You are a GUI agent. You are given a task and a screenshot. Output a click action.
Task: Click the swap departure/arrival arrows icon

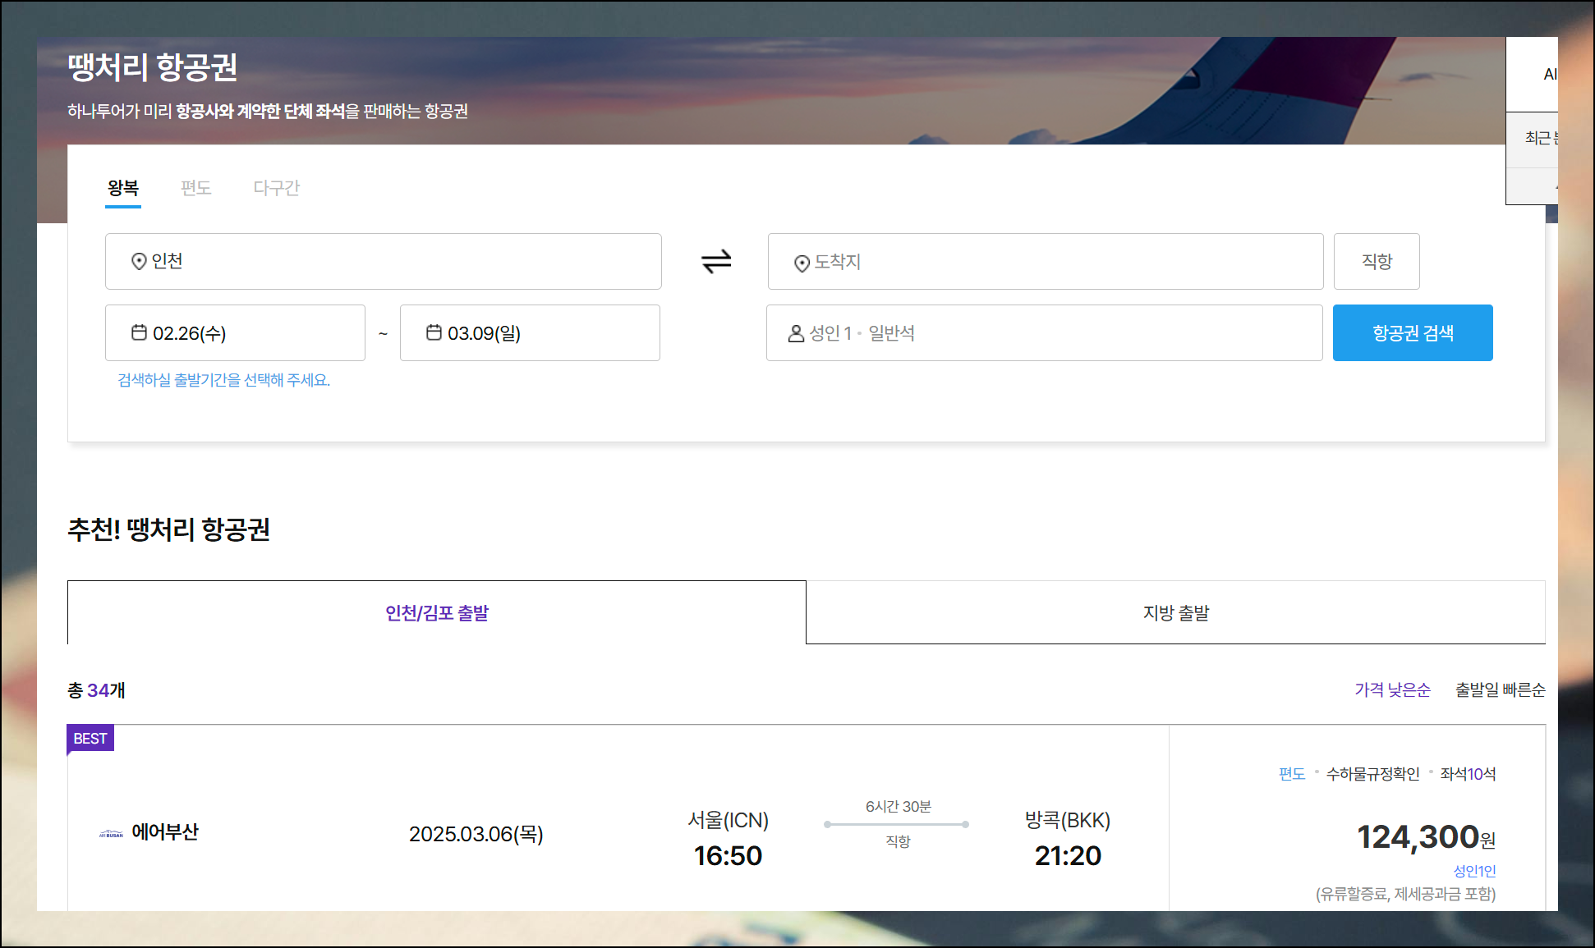coord(716,262)
